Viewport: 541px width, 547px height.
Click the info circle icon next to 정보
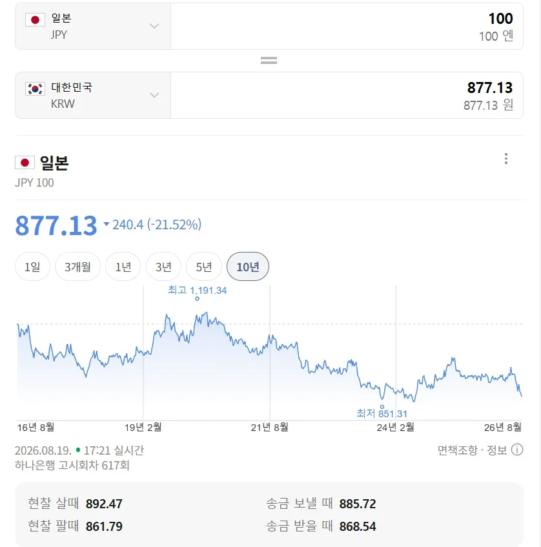click(x=517, y=449)
